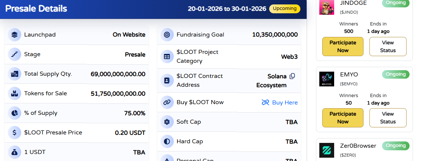Click the Buy $LOOT Now chain icon
This screenshot has height=161, width=437.
tap(167, 102)
